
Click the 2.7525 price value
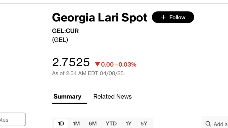(x=71, y=62)
